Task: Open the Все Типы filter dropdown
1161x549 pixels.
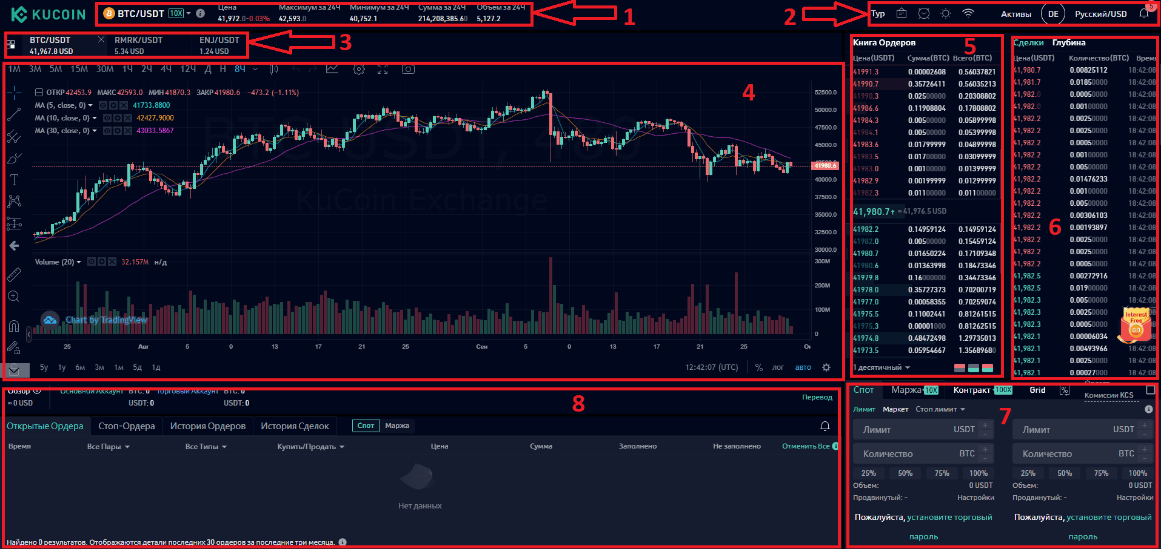Action: [206, 447]
